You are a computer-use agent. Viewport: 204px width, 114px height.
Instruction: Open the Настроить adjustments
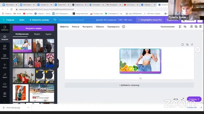pos(87,27)
